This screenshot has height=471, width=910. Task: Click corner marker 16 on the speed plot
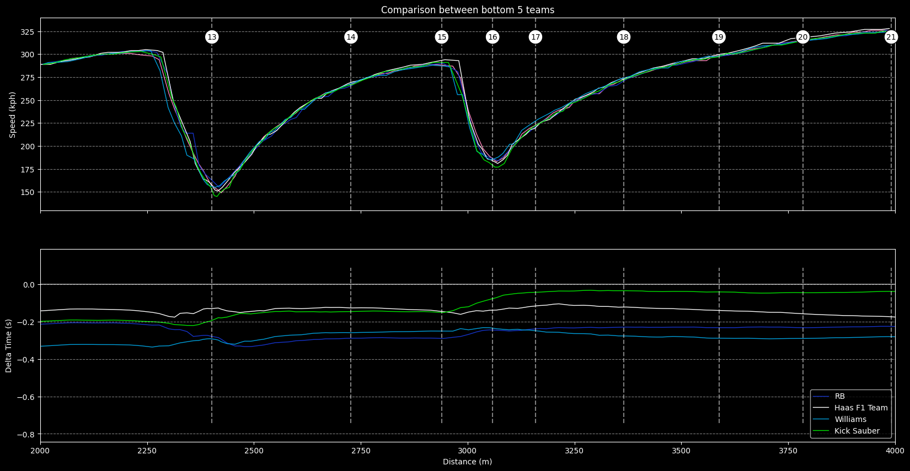[493, 37]
